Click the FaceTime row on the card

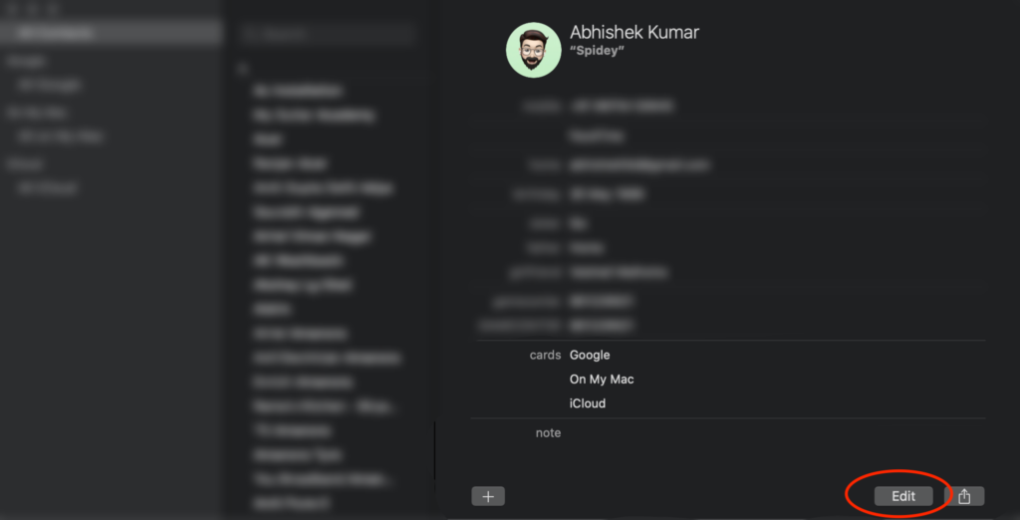coord(597,135)
